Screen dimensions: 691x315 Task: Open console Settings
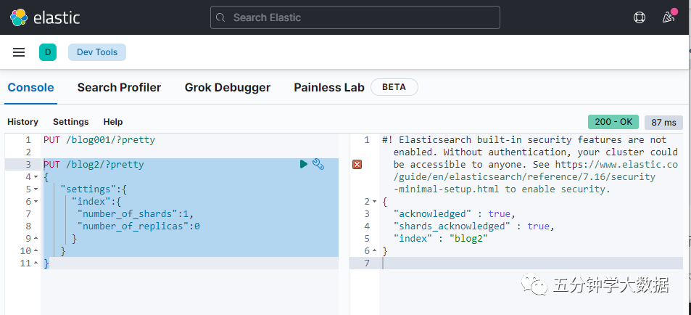click(70, 122)
